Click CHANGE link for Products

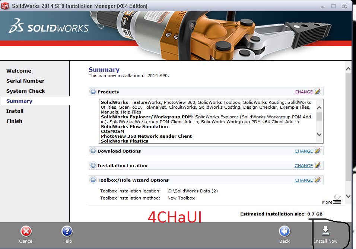point(303,92)
